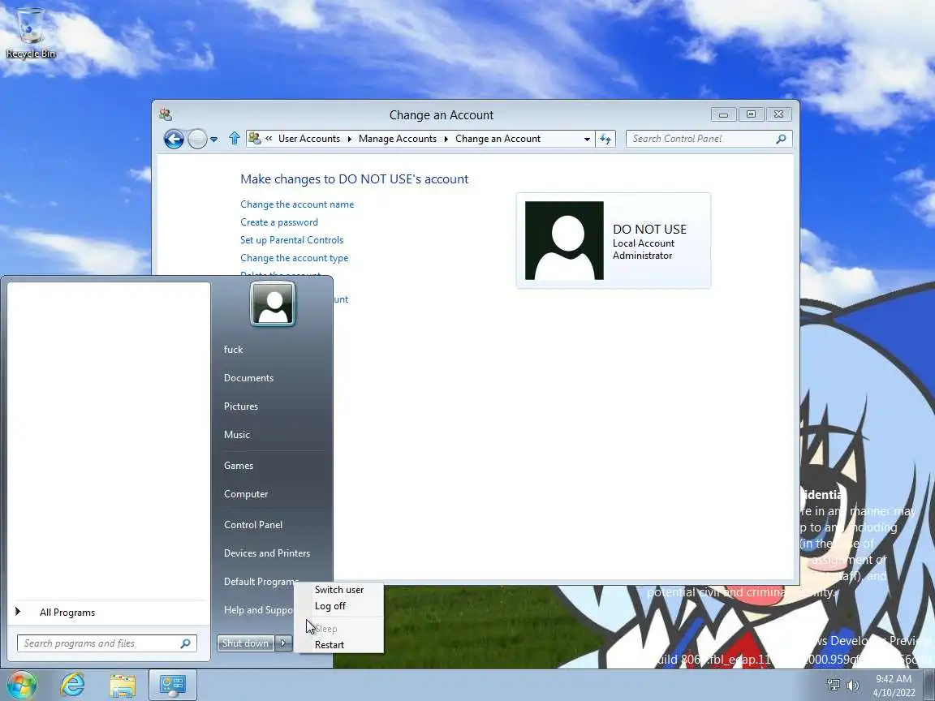Click the Shut down button

pyautogui.click(x=245, y=643)
